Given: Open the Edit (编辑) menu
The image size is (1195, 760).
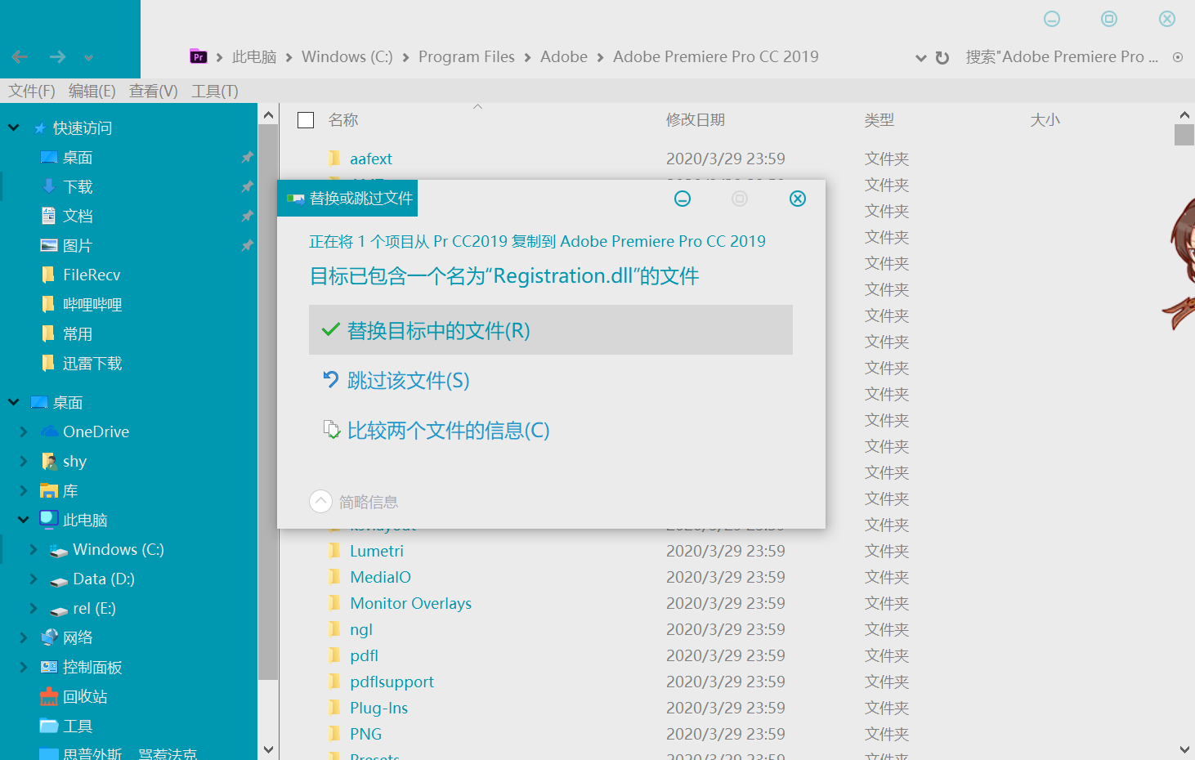Looking at the screenshot, I should point(92,91).
